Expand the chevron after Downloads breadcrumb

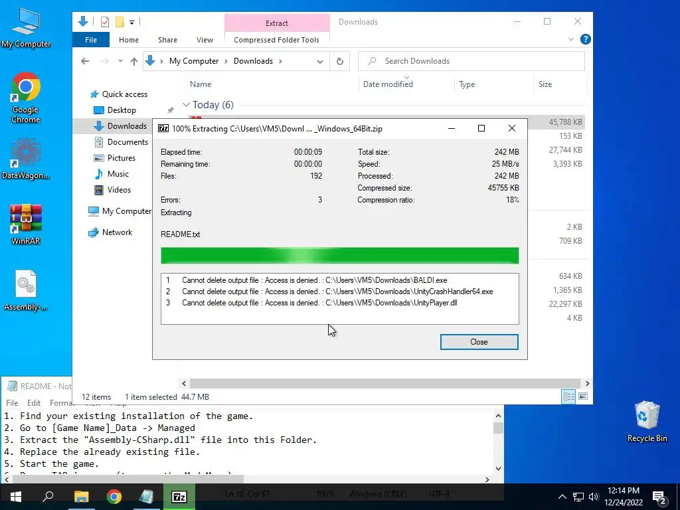[x=281, y=61]
